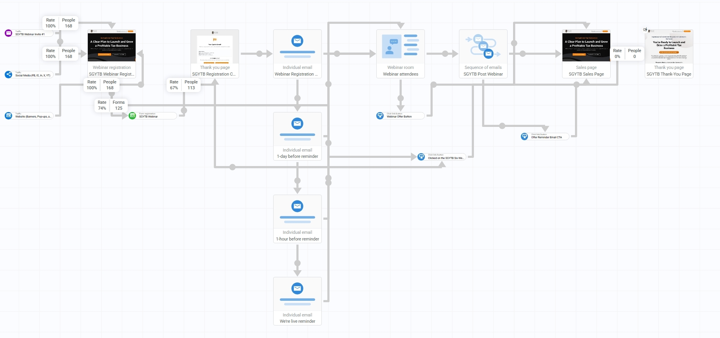Click the Webinar Offer Button action icon
The height and width of the screenshot is (338, 720).
pos(380,116)
